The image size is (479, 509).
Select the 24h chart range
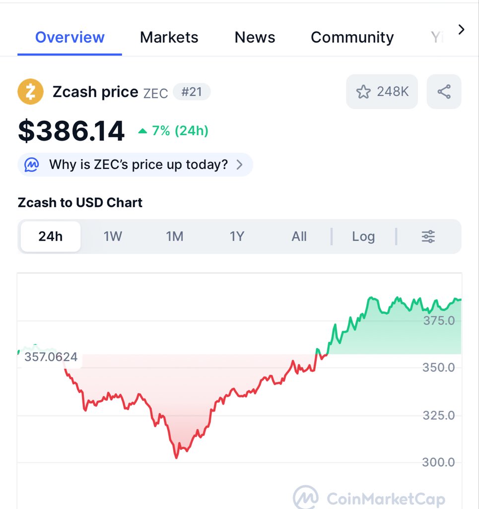[x=50, y=237]
